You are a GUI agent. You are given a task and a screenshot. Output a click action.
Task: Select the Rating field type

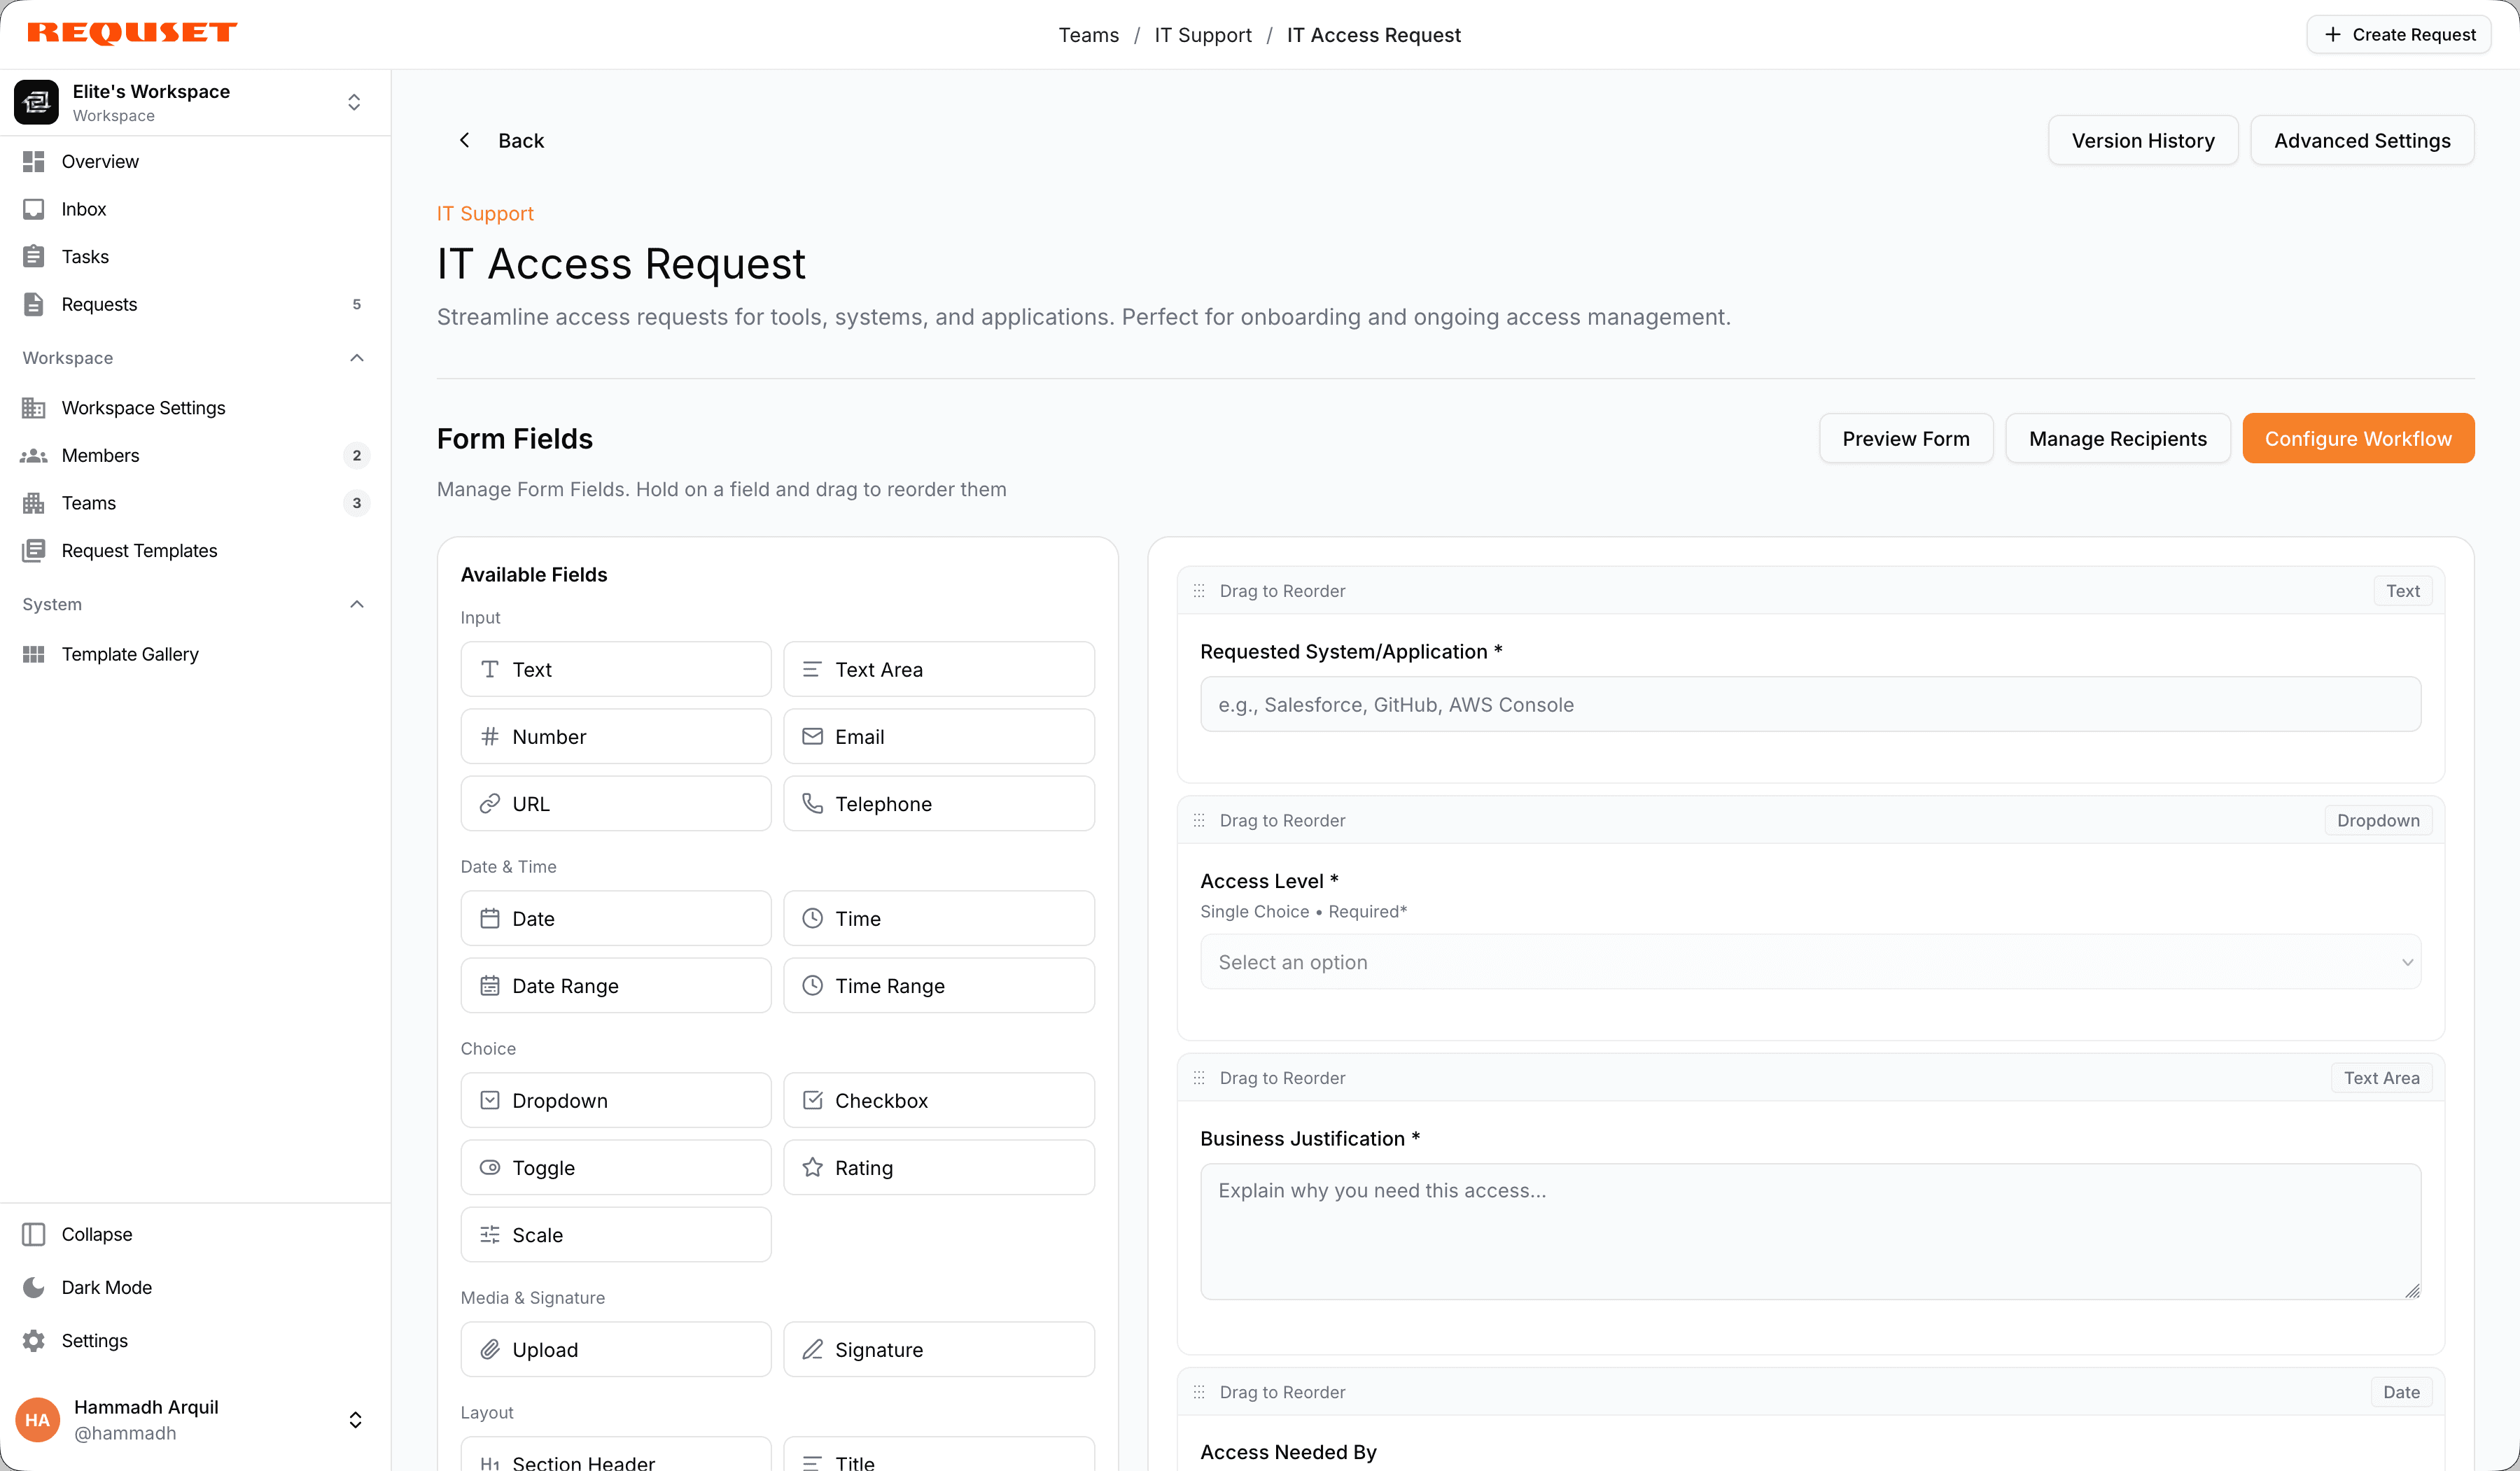938,1166
